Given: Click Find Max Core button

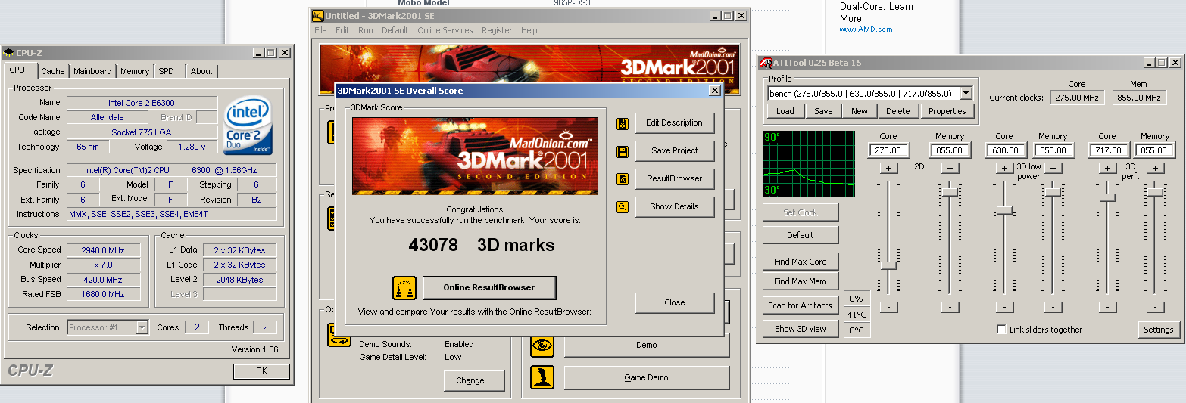Looking at the screenshot, I should (x=801, y=262).
